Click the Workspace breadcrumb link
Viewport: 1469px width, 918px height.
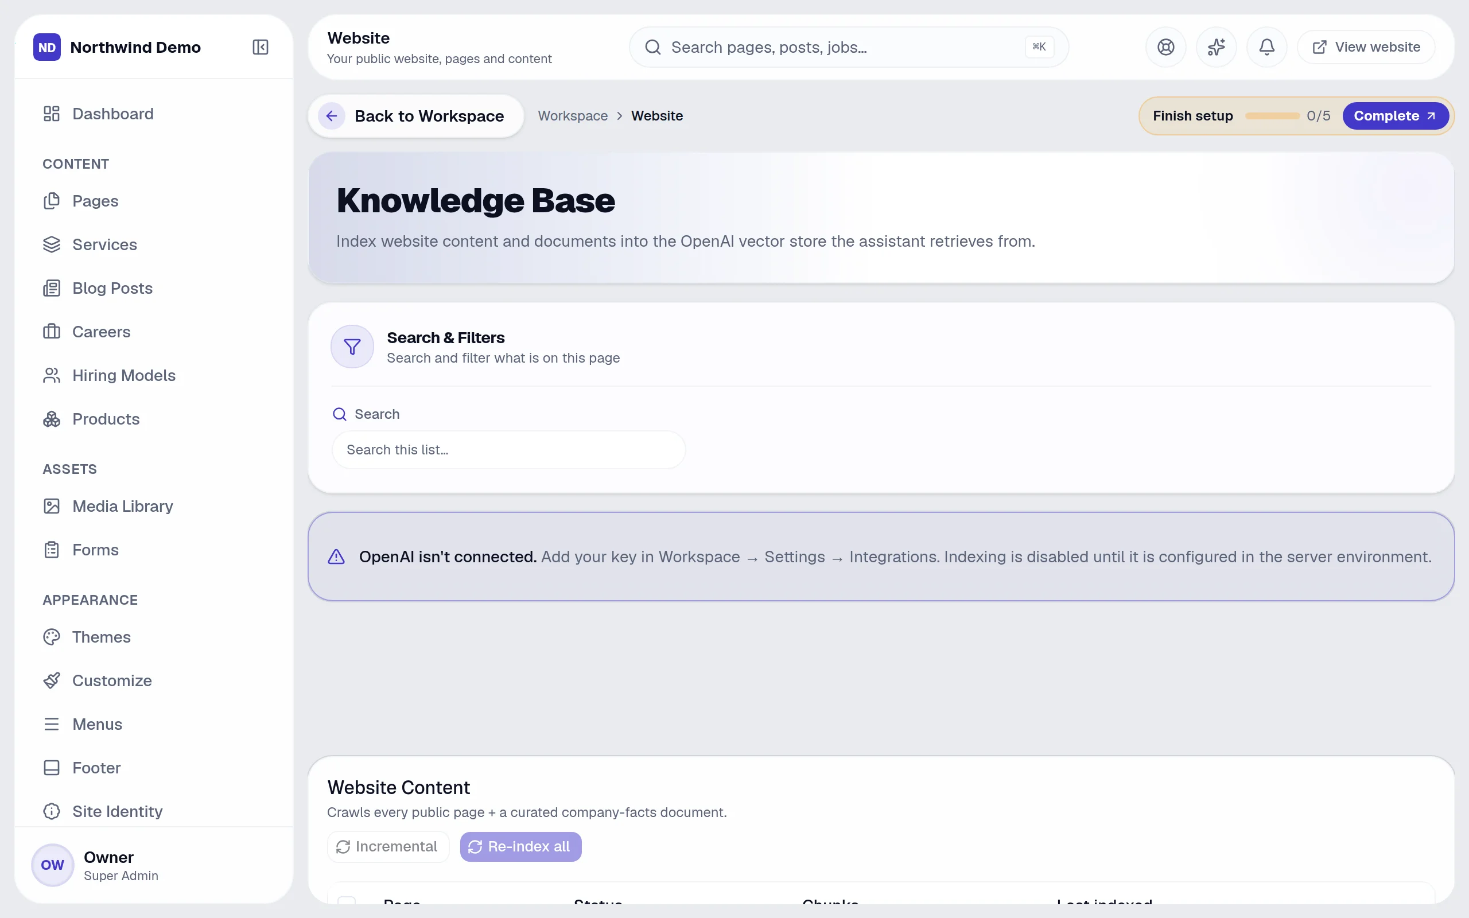coord(573,115)
